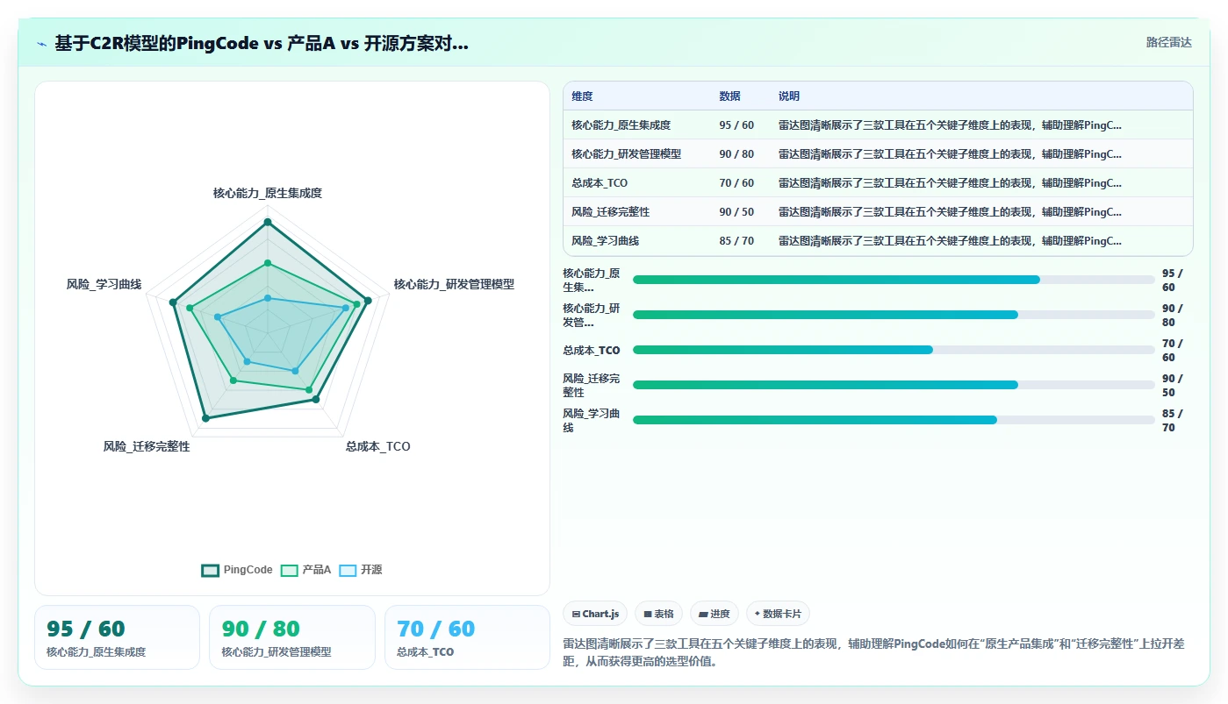Select the Chart.js chip
1228x704 pixels.
point(595,614)
